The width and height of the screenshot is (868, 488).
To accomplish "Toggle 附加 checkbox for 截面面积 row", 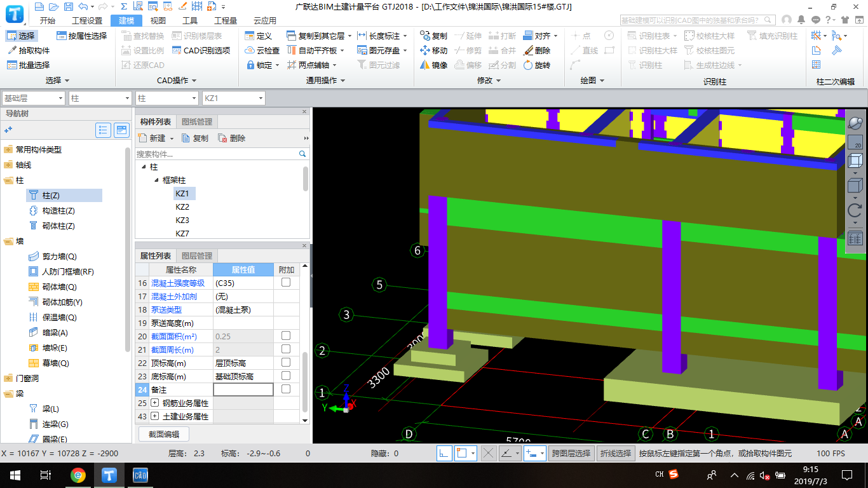I will [286, 336].
